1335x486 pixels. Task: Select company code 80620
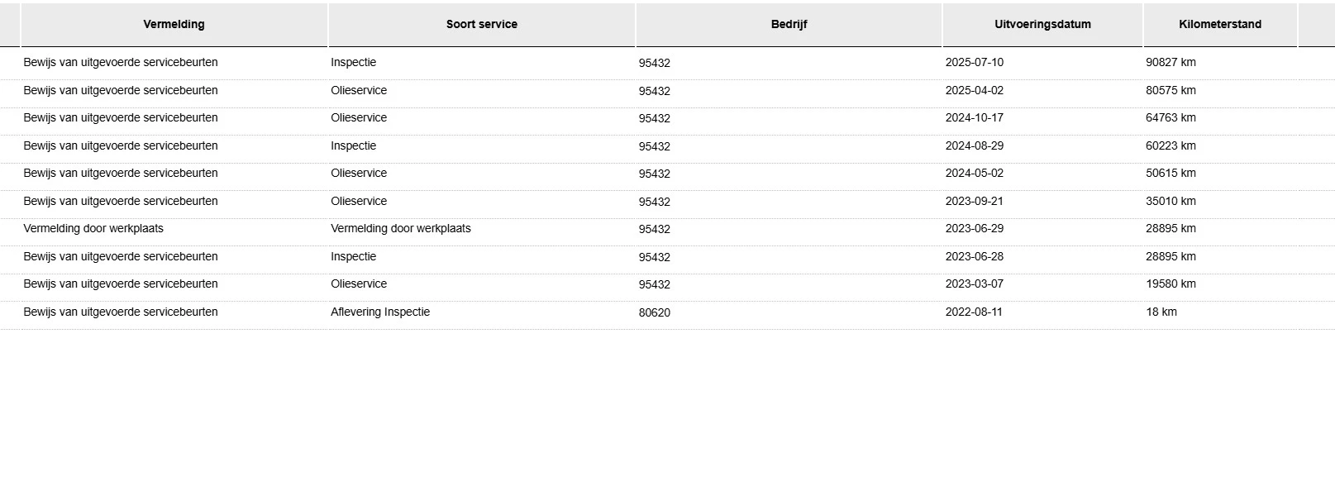pyautogui.click(x=654, y=313)
